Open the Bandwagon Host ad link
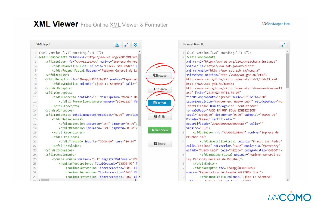314x209 pixels. [x=278, y=24]
